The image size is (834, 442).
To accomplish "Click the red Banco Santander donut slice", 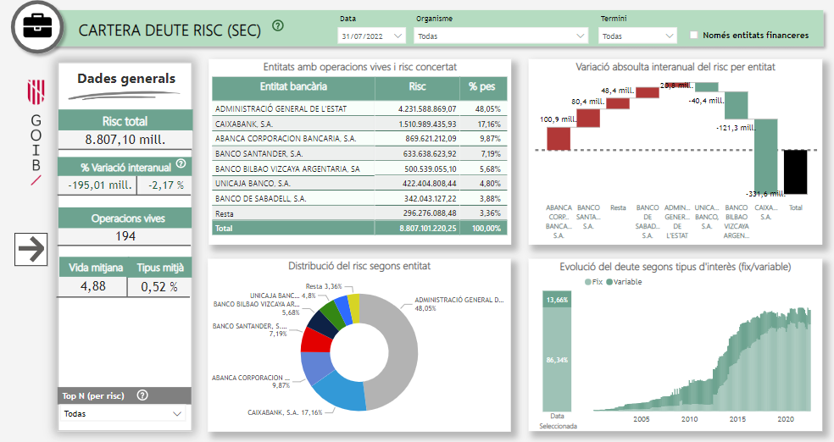I will [315, 340].
